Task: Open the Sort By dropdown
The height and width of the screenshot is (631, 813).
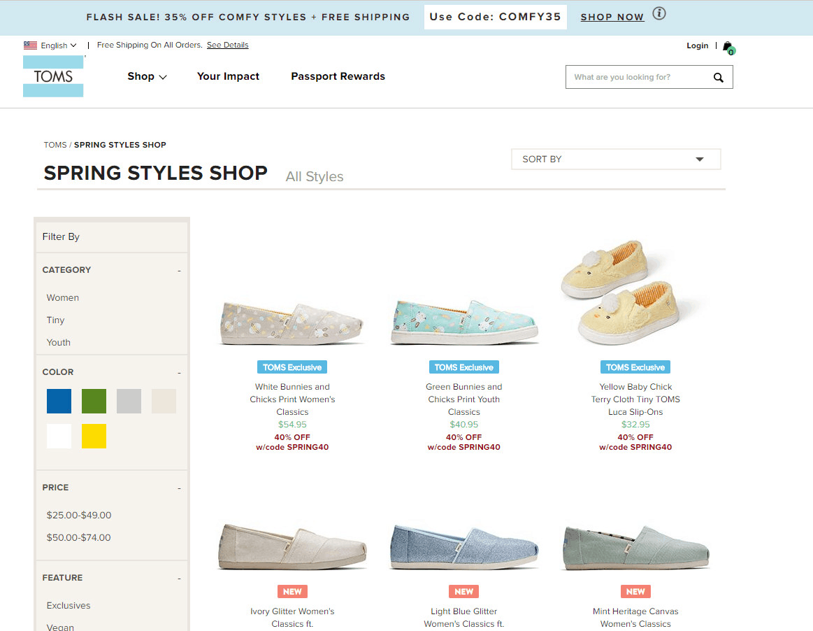Action: pos(616,159)
